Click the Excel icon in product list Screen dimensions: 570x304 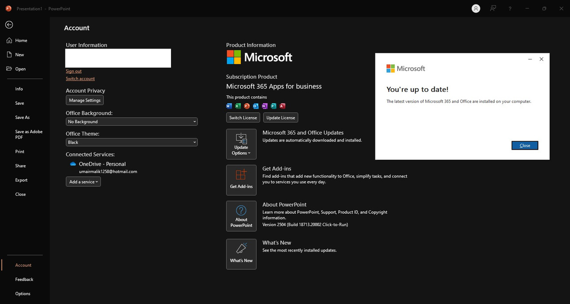click(x=238, y=106)
